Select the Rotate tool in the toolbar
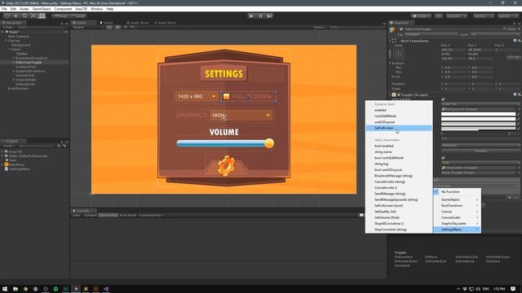The width and height of the screenshot is (522, 293). point(24,16)
